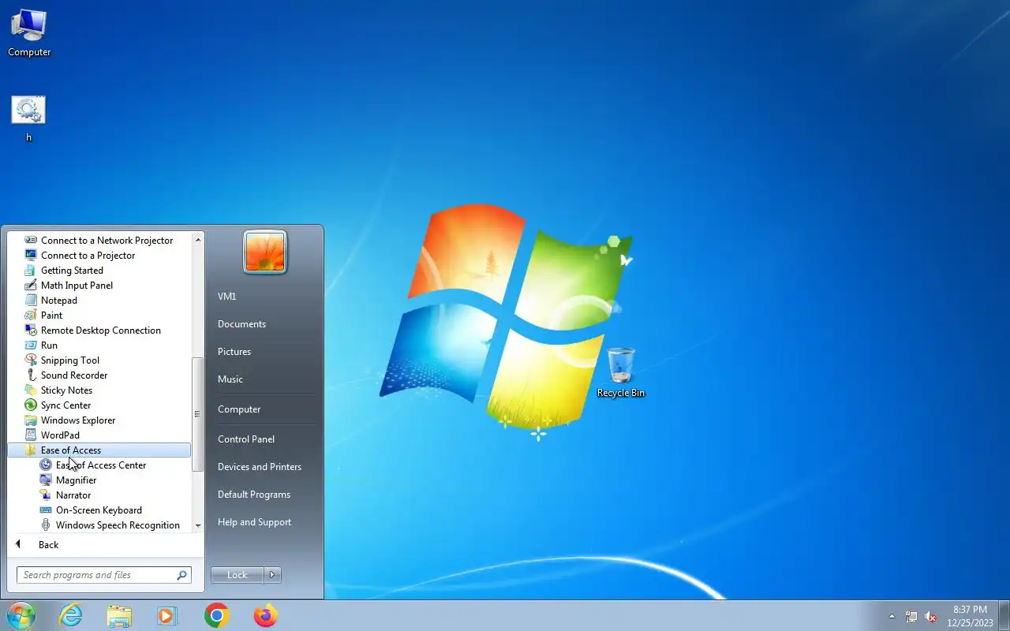
Task: Open Internet Explorer from the taskbar
Action: point(71,615)
